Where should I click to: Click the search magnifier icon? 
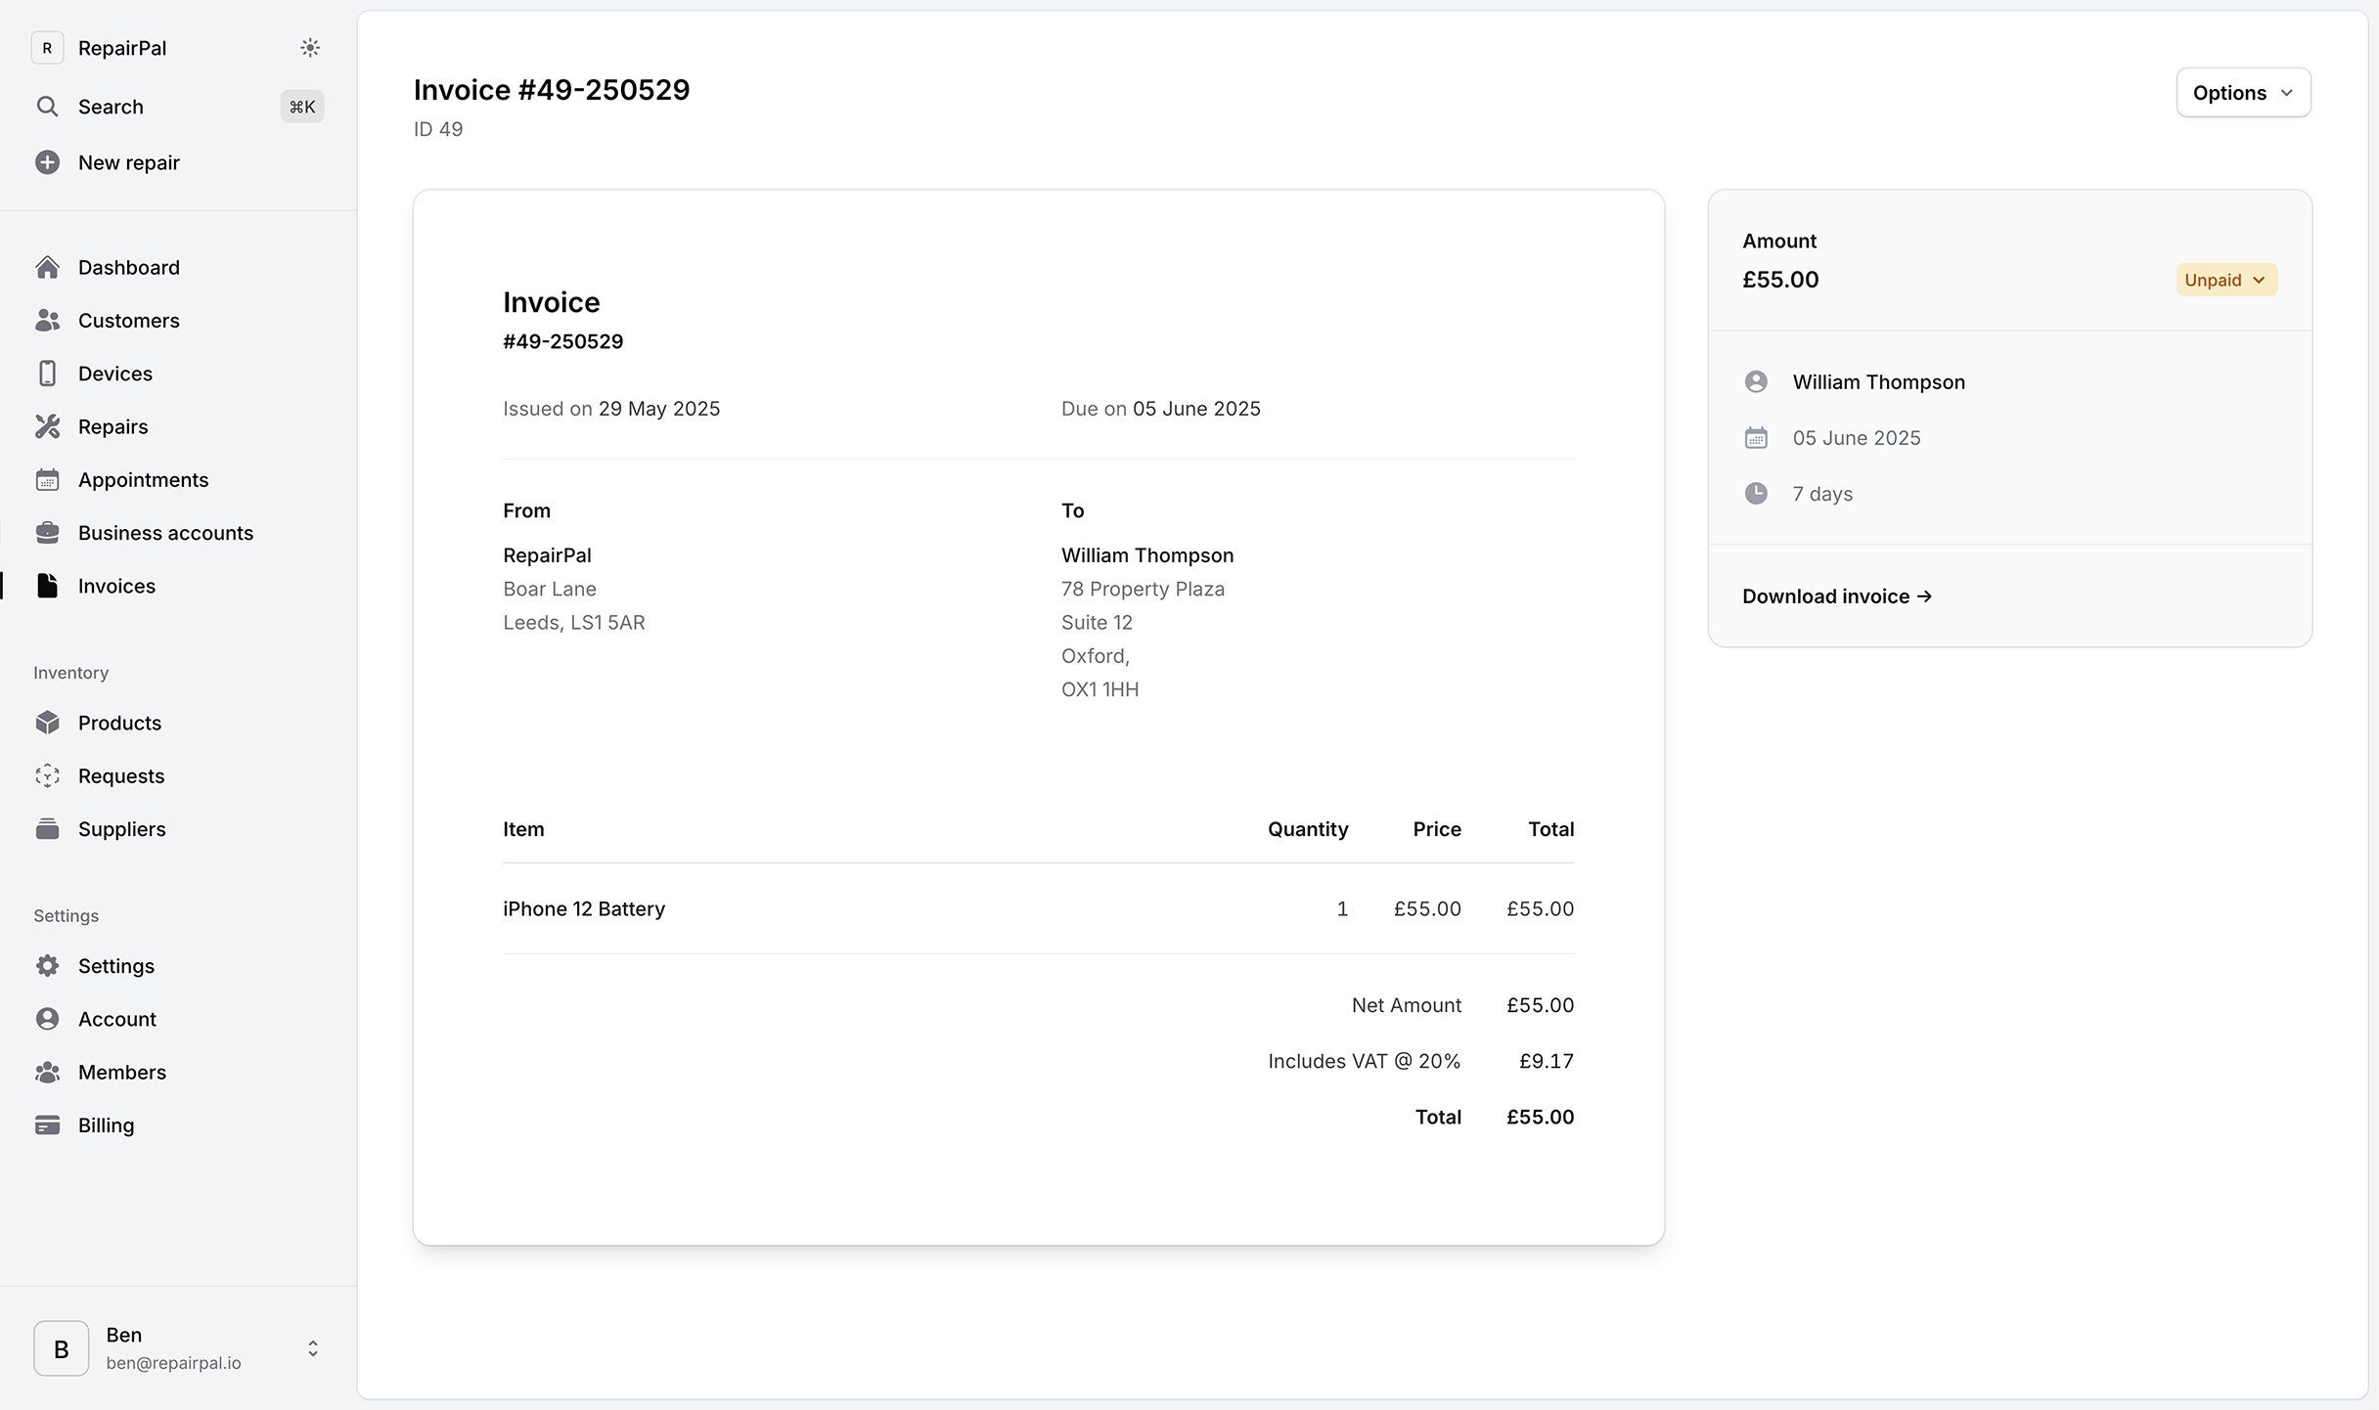click(47, 106)
